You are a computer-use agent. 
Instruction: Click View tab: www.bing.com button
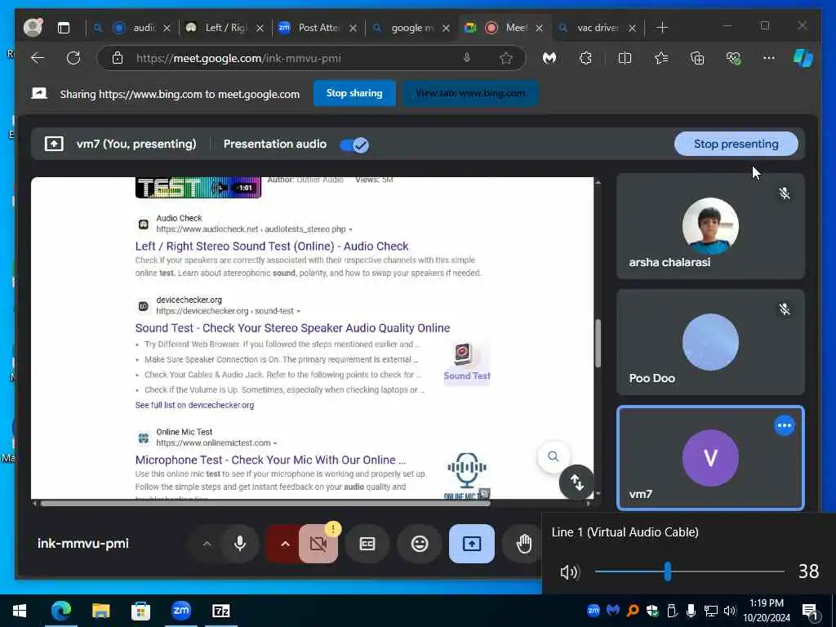coord(470,93)
